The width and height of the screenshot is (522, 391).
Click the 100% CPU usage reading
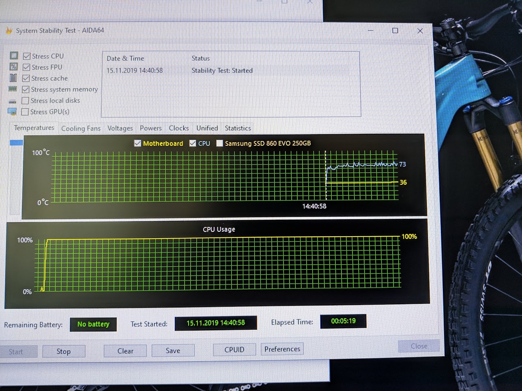409,237
